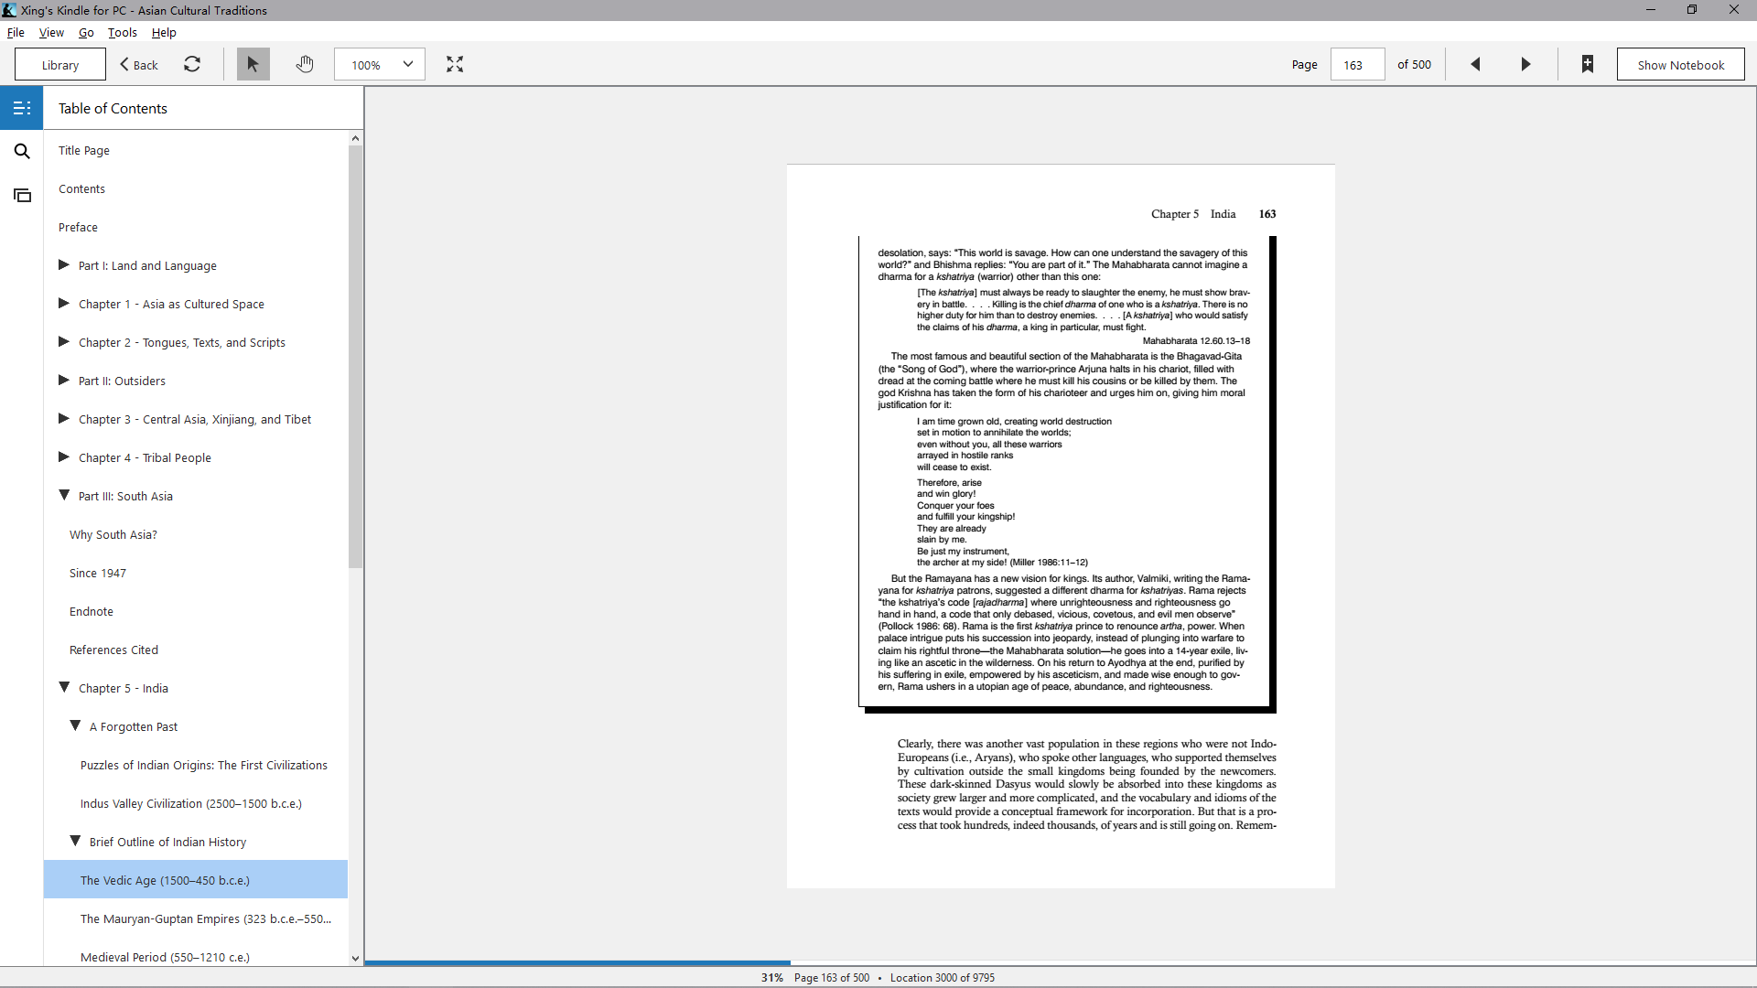This screenshot has width=1757, height=988.
Task: Click the reading progress bar
Action: coord(1060,962)
